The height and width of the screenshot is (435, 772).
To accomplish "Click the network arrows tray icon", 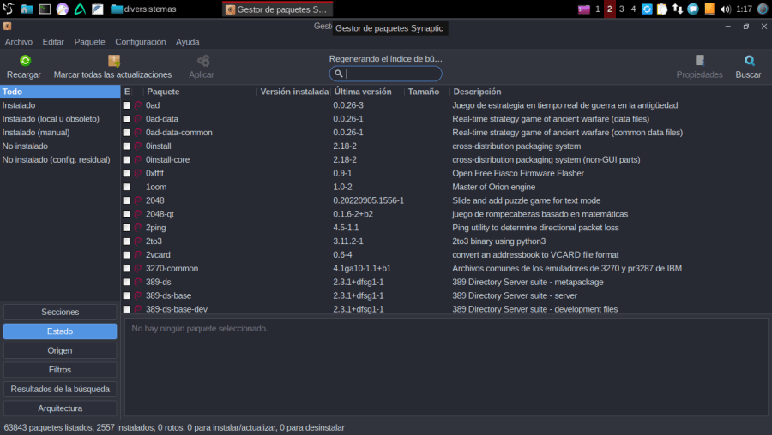I will tap(678, 9).
